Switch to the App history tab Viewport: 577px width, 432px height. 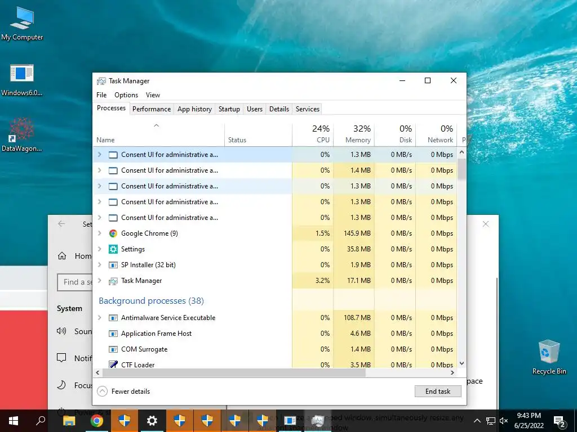coord(194,109)
